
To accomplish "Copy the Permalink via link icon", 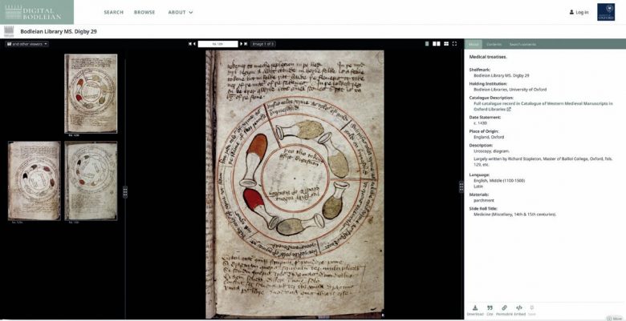I will (504, 308).
